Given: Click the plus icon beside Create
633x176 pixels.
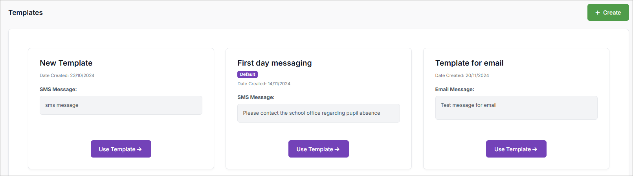Looking at the screenshot, I should click(x=598, y=13).
